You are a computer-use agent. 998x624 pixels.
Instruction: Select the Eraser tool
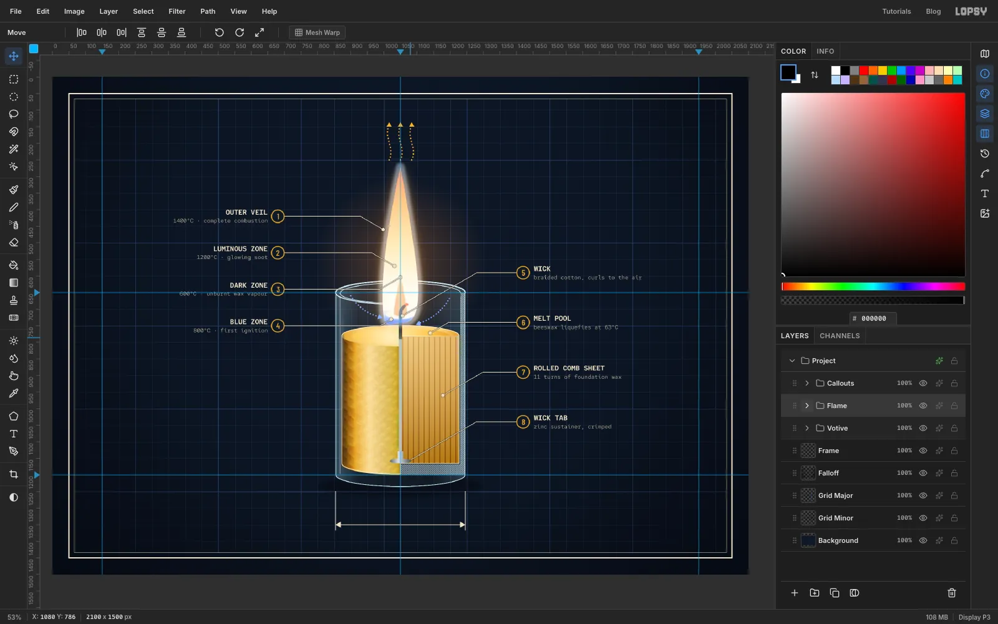click(14, 242)
